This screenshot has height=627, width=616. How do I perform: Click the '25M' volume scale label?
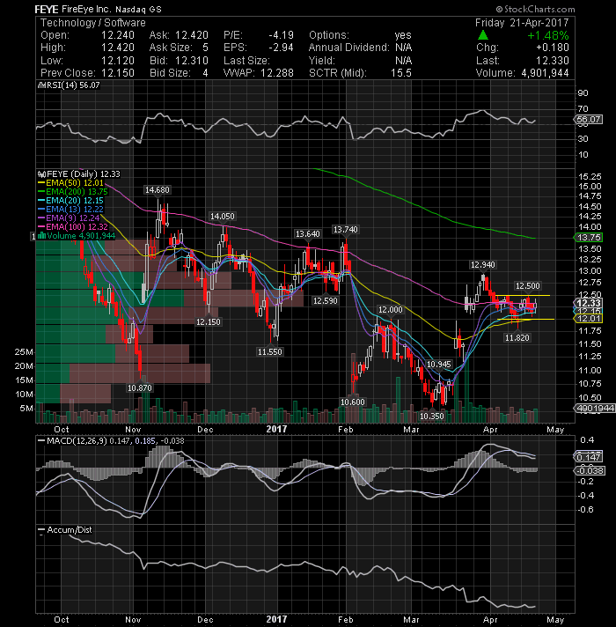(x=24, y=352)
